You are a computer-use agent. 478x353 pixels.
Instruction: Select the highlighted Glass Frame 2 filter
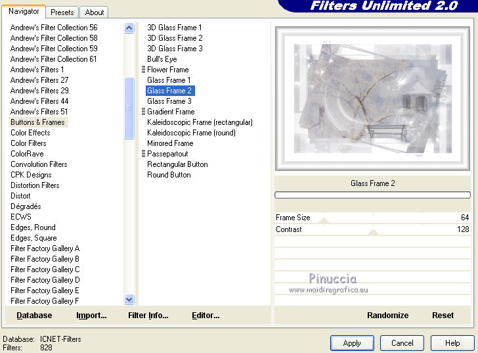(170, 91)
